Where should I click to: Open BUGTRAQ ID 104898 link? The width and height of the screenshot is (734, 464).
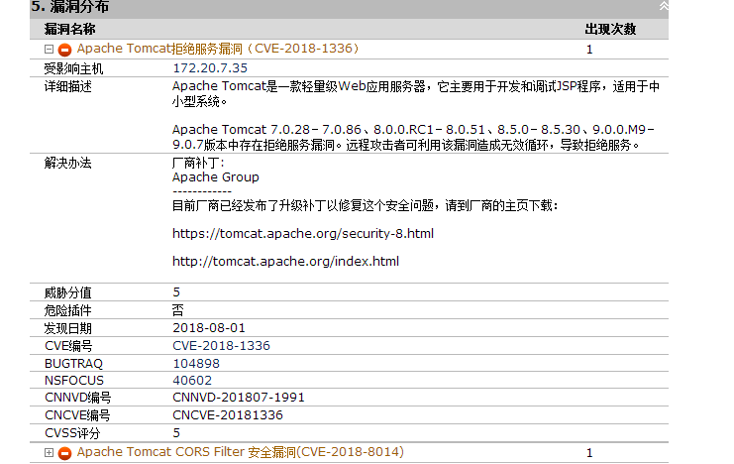point(196,363)
